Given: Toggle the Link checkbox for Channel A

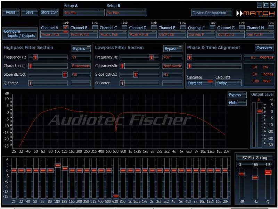Looking at the screenshot, I should click(66, 27).
